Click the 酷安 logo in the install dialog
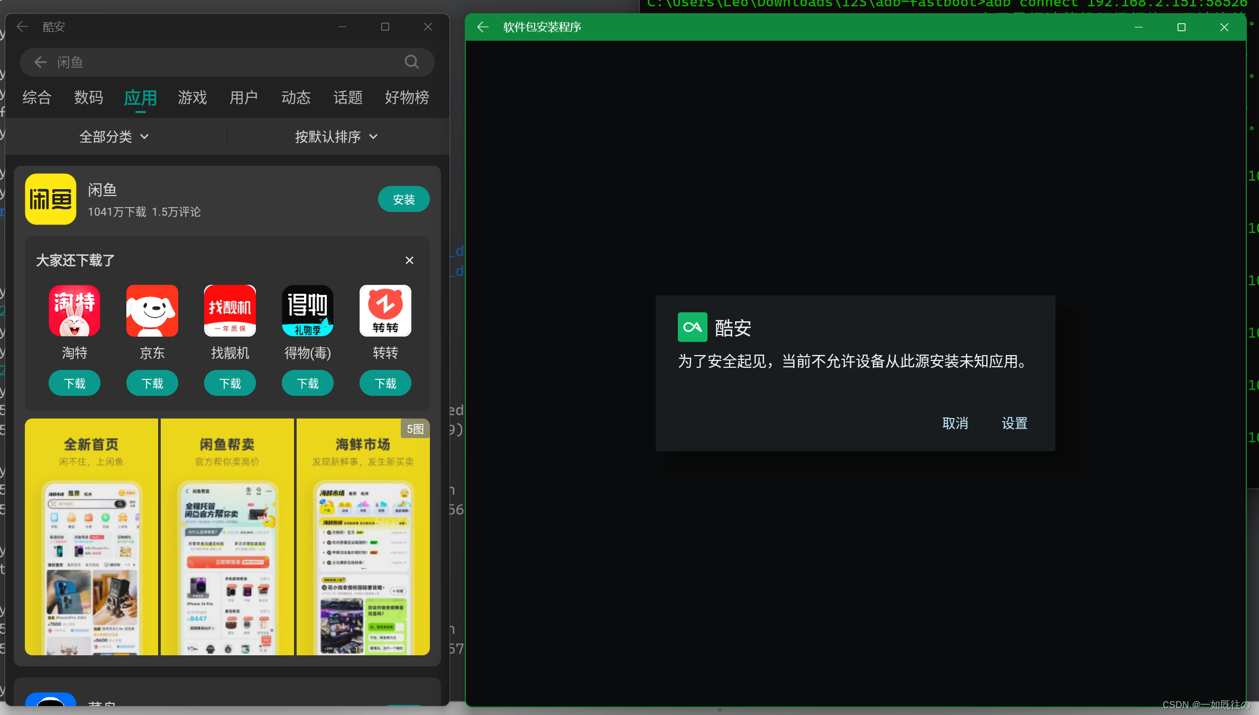 tap(693, 327)
